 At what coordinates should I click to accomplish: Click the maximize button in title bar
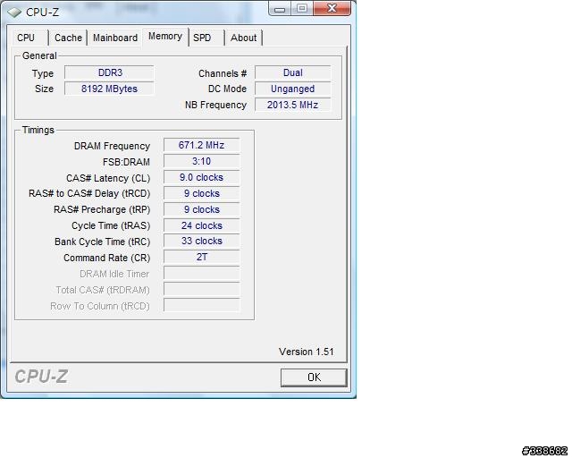[302, 8]
